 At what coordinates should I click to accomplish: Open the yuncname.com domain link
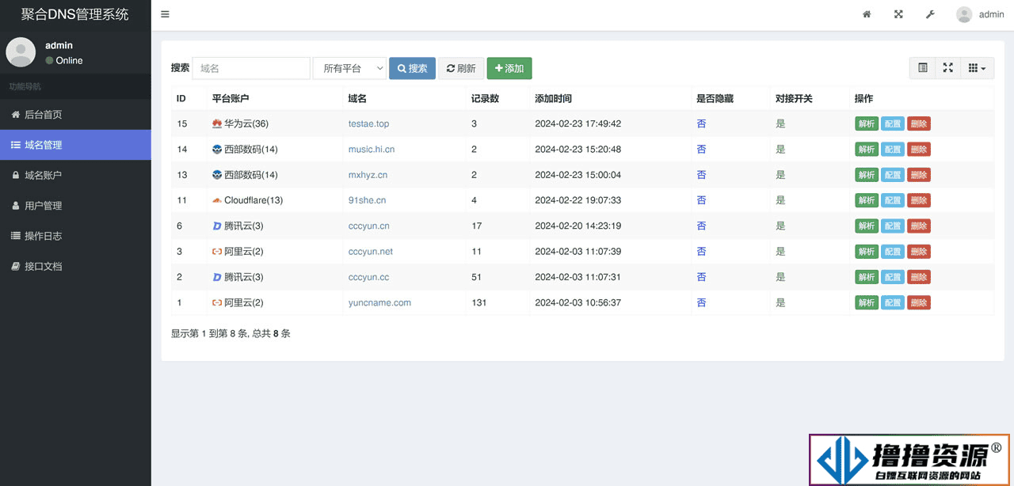click(379, 302)
